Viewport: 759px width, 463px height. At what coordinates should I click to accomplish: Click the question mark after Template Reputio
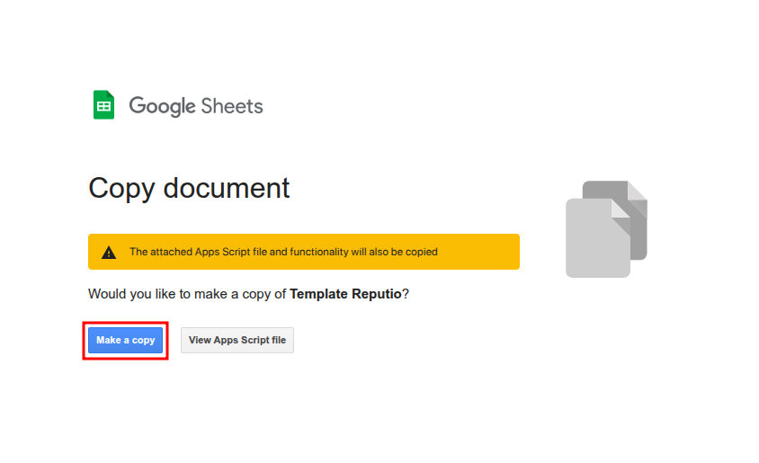coord(406,294)
